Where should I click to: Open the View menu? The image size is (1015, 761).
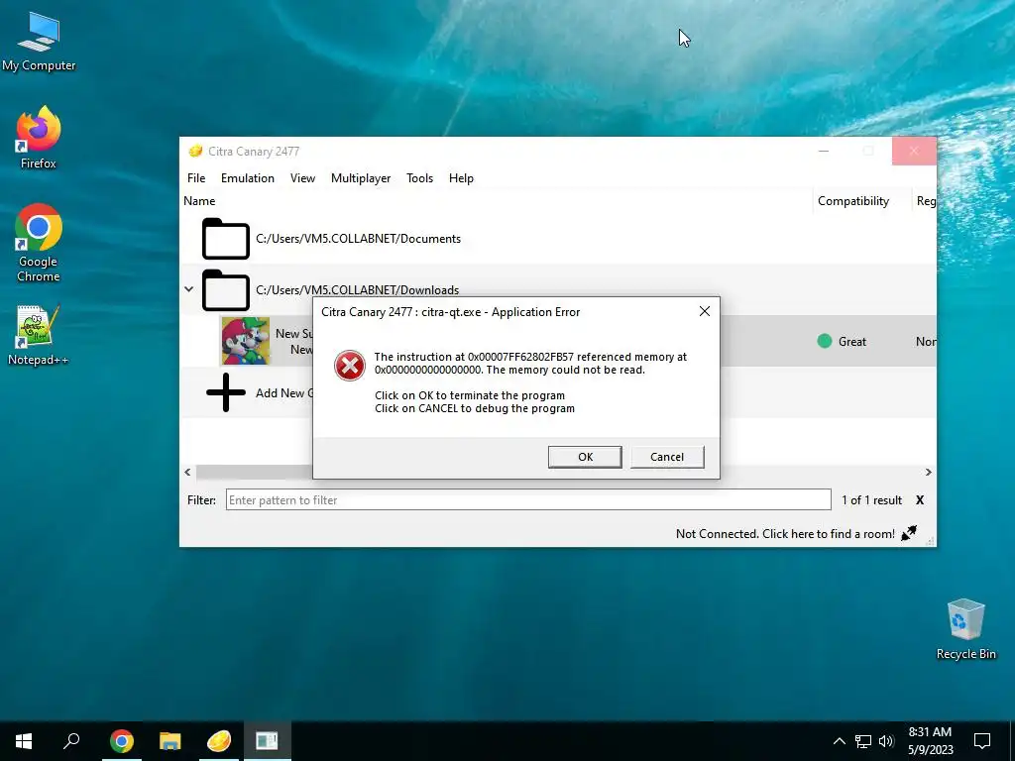302,178
